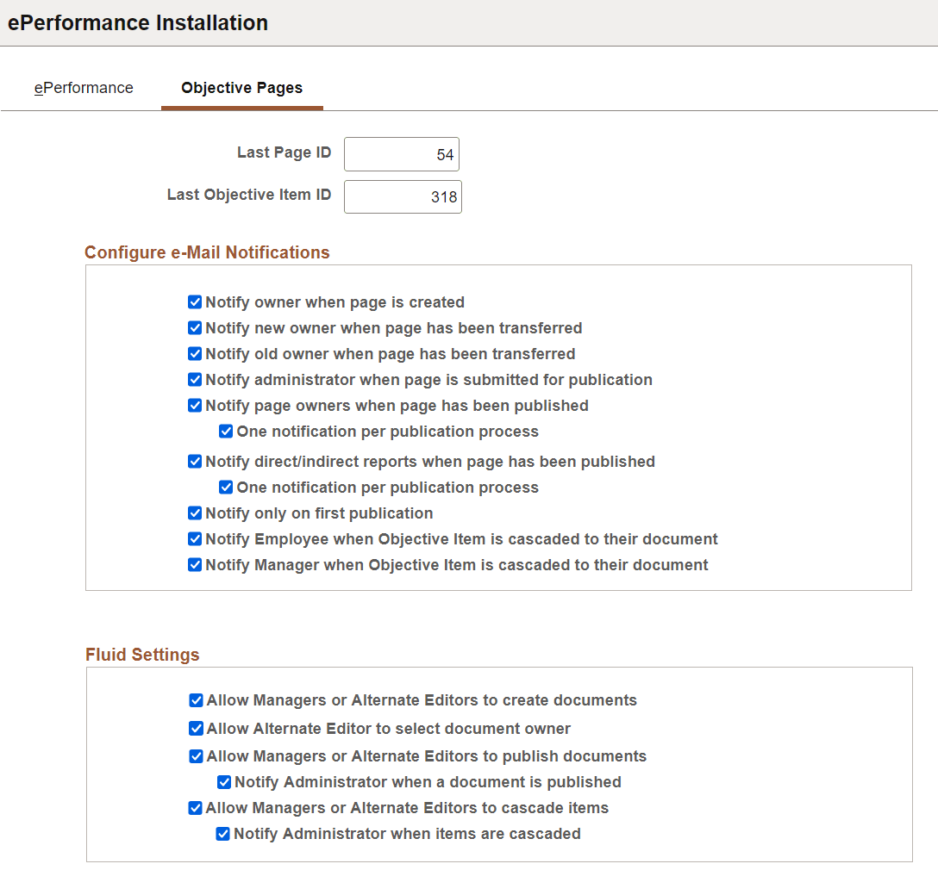Uncheck allow Managers to create documents
Image resolution: width=938 pixels, height=870 pixels.
click(196, 700)
